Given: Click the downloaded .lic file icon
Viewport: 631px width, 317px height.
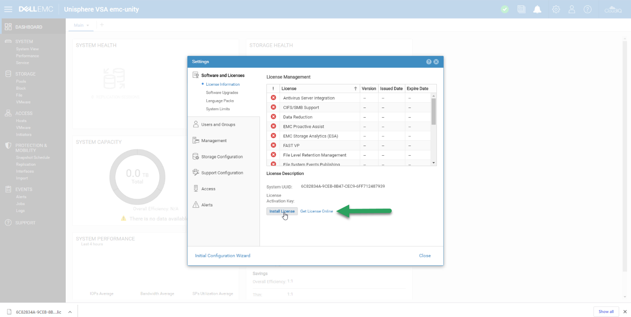Looking at the screenshot, I should pos(9,312).
